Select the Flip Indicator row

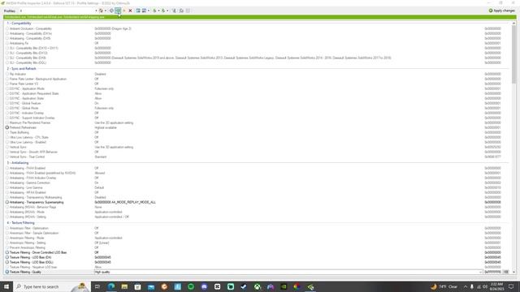pos(258,74)
